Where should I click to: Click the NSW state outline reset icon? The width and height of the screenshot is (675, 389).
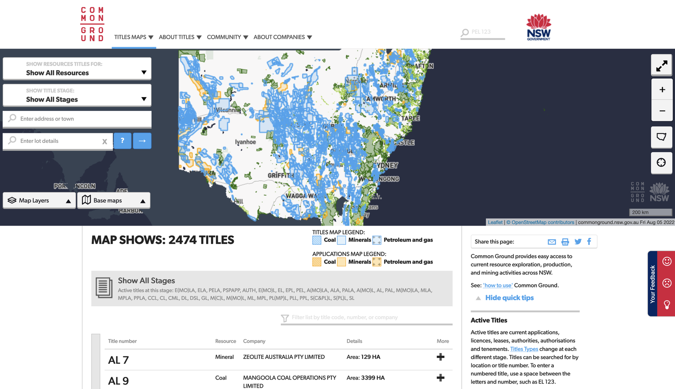tap(661, 137)
